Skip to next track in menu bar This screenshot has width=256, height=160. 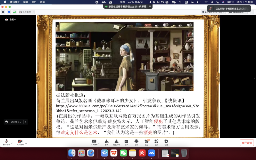pos(158,2)
